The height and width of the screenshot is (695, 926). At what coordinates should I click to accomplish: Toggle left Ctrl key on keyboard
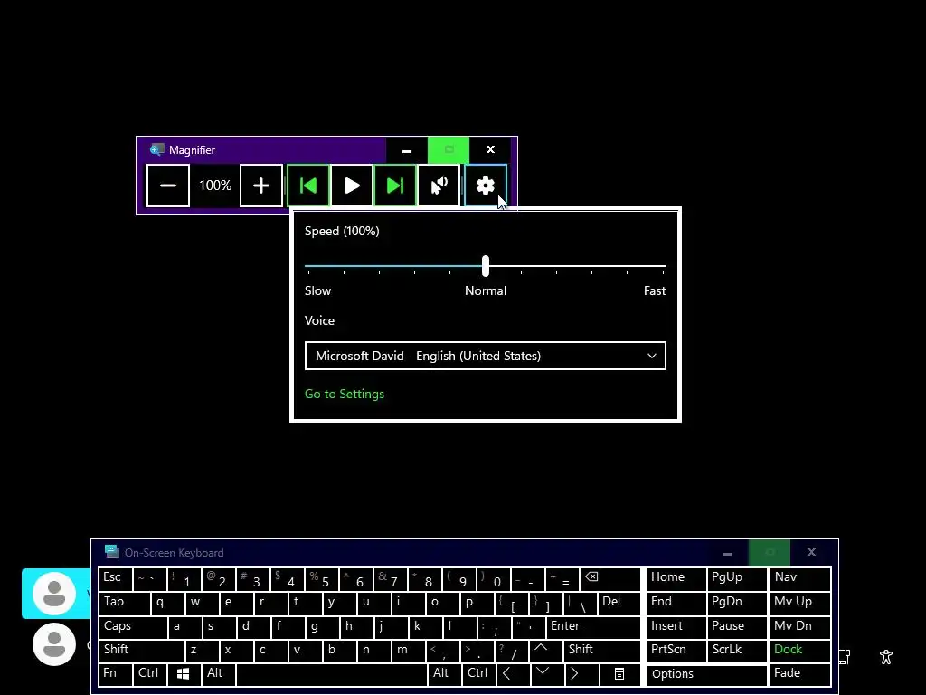150,674
